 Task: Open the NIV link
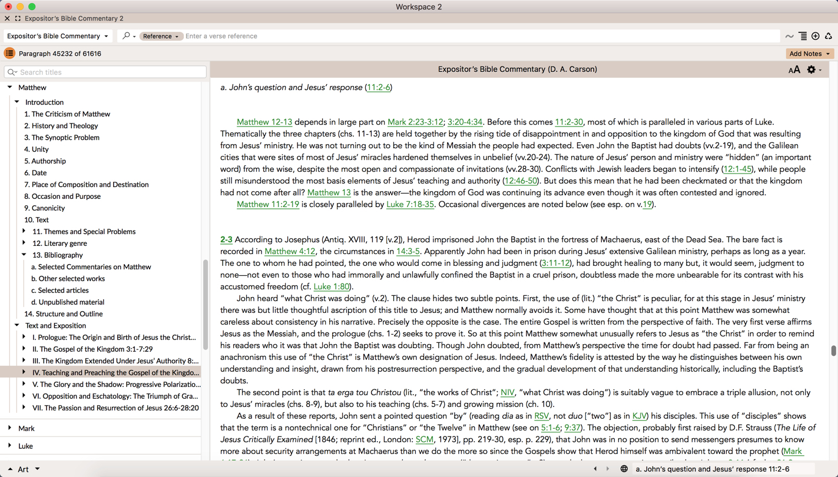point(508,393)
